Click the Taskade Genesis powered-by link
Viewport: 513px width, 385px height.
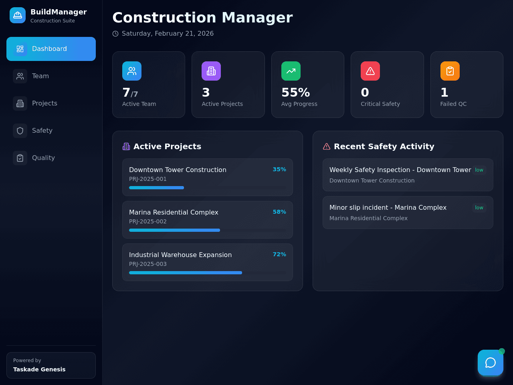coord(51,365)
